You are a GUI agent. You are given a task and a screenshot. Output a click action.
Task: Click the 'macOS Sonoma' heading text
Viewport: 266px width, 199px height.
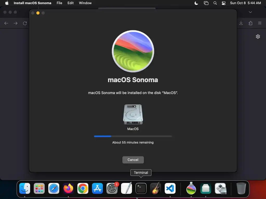(133, 80)
